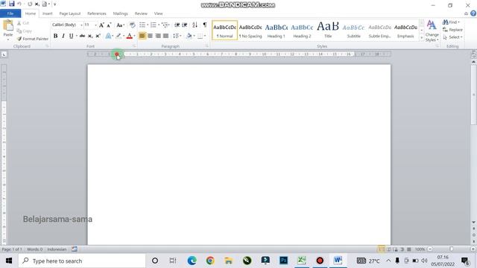The height and width of the screenshot is (268, 477).
Task: Open Font size dropdown
Action: [x=95, y=25]
